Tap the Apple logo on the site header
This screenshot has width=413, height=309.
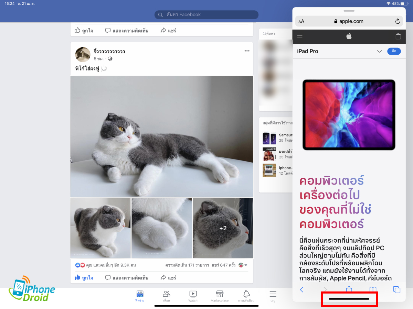tap(349, 36)
